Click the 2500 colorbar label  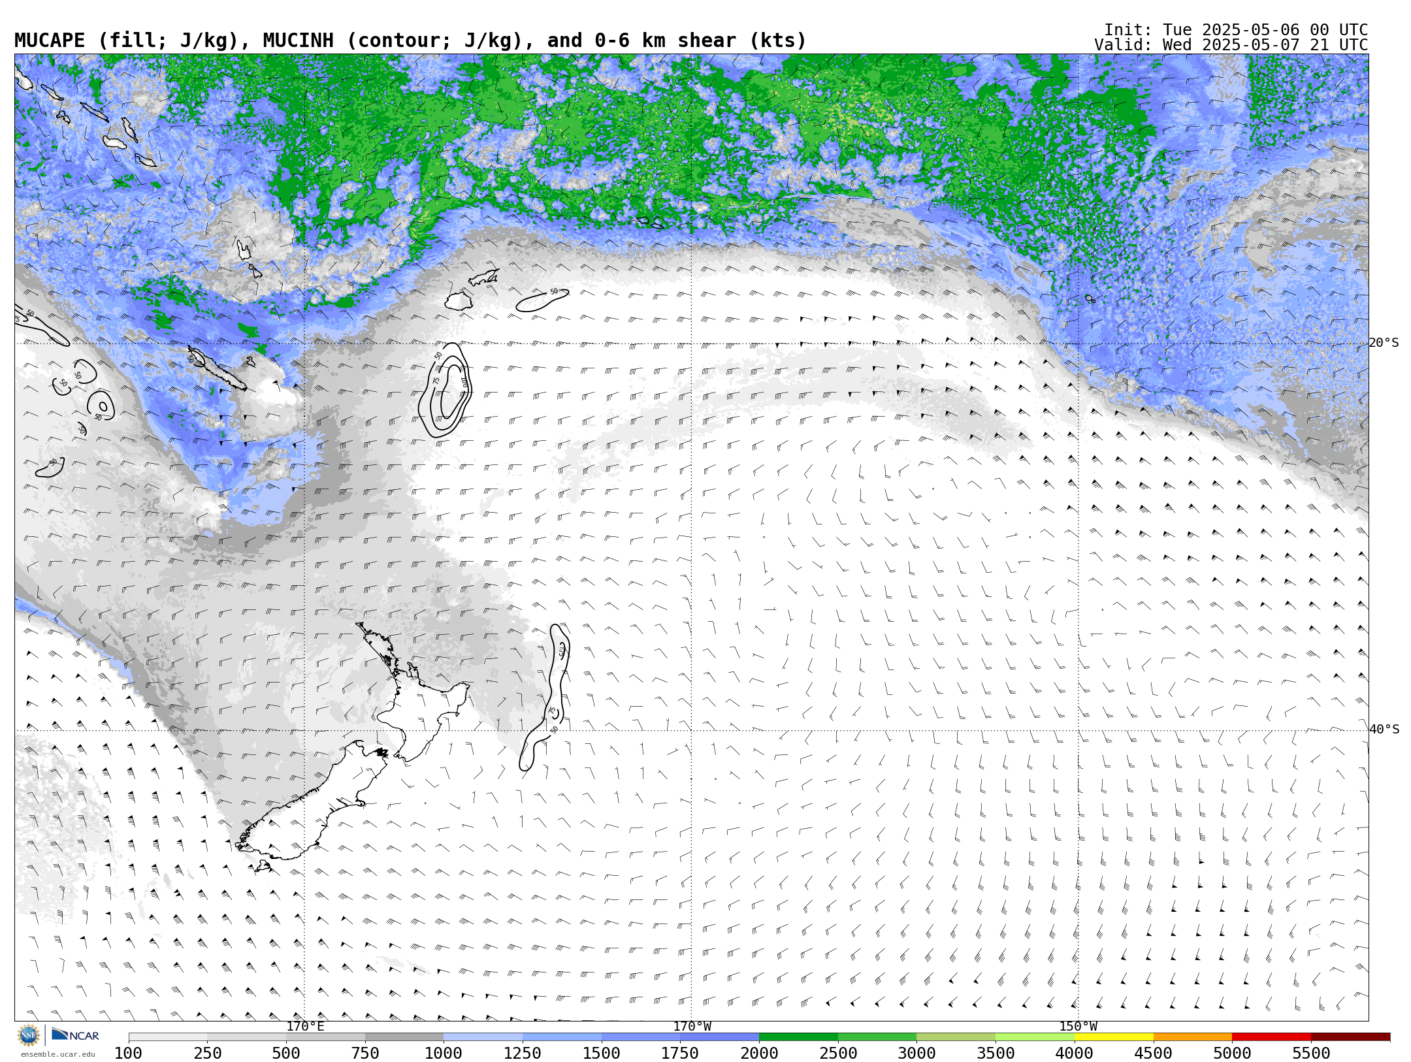(838, 1054)
